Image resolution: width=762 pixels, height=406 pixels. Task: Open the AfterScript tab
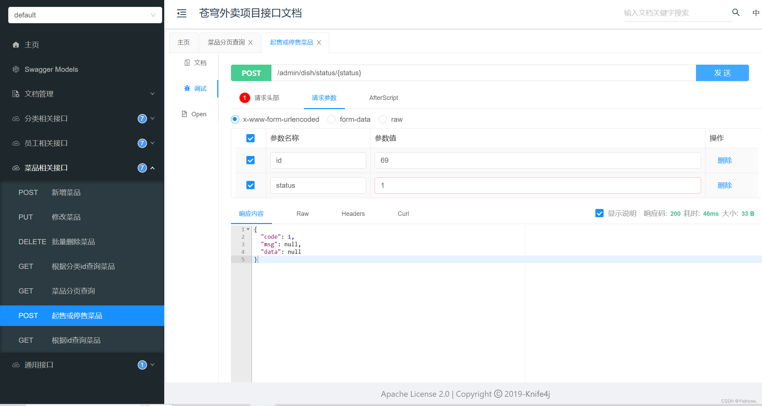tap(384, 98)
